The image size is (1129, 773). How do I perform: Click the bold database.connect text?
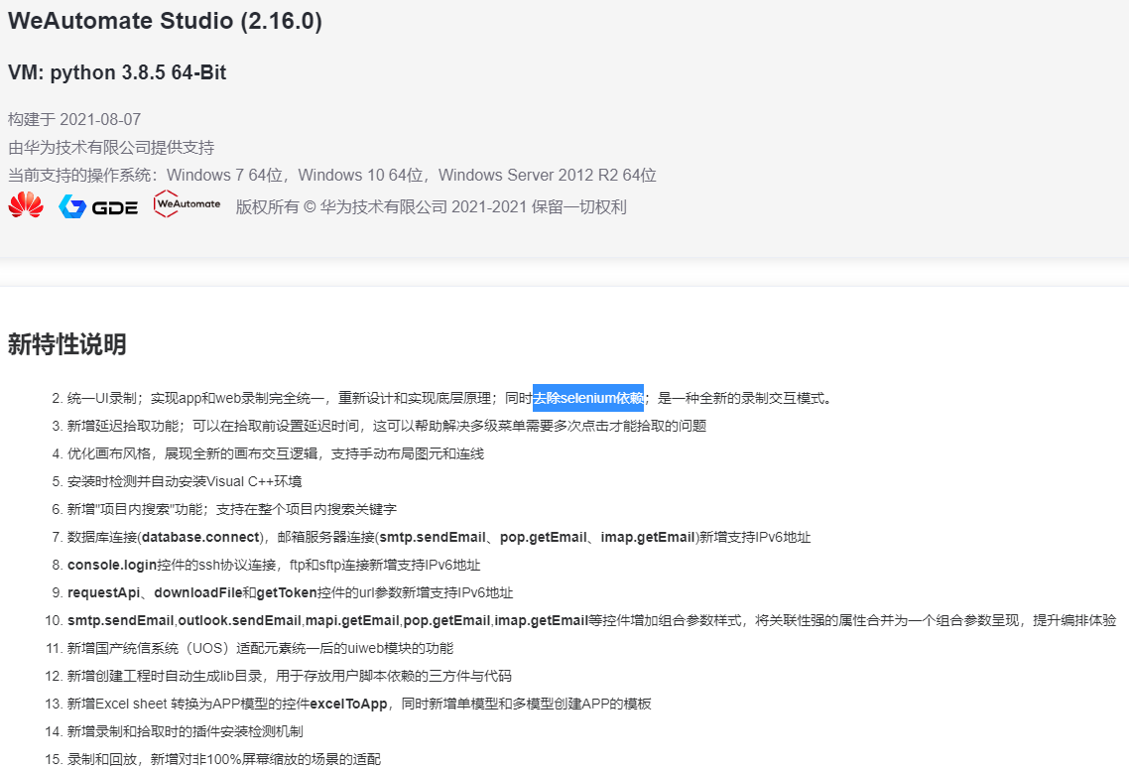[200, 538]
